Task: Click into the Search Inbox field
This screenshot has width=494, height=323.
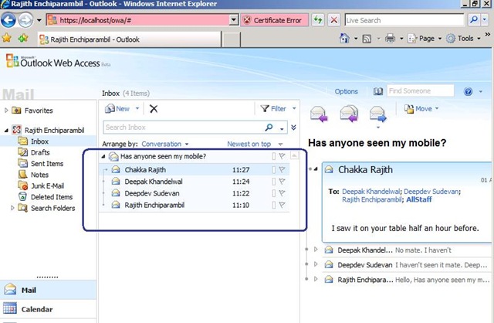Action: point(184,127)
